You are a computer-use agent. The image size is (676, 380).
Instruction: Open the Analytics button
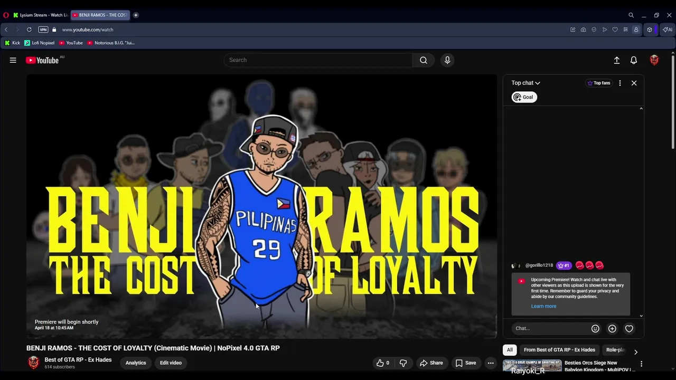pyautogui.click(x=136, y=363)
